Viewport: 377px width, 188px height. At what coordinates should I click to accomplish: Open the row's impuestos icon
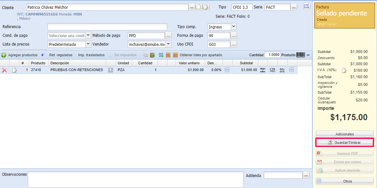(263, 70)
